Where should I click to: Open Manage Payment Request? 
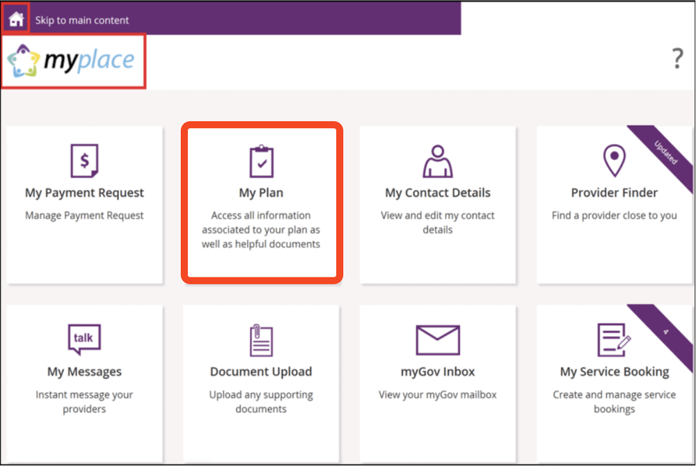84,215
